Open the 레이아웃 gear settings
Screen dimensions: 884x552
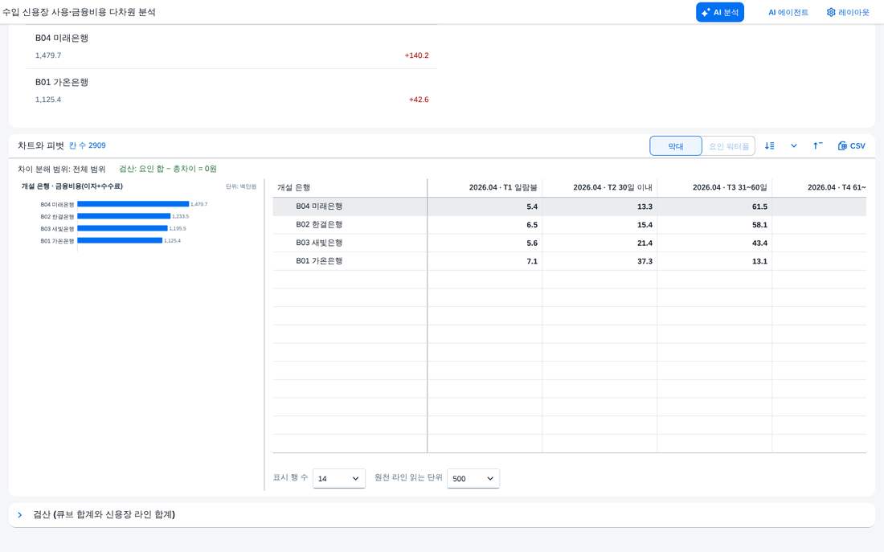tap(848, 12)
